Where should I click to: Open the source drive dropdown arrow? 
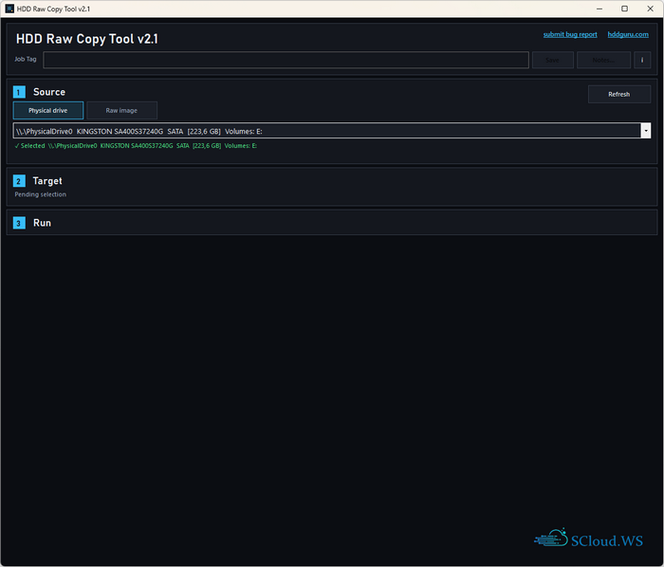point(645,131)
